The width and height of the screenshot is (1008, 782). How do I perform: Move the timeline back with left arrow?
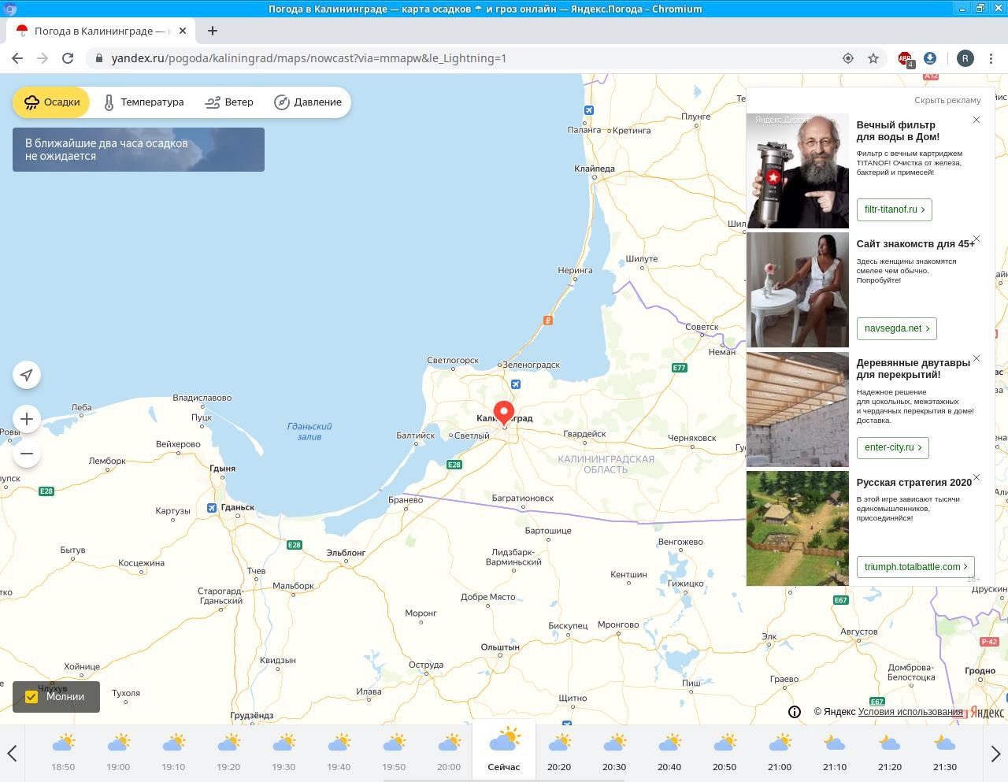pos(12,754)
